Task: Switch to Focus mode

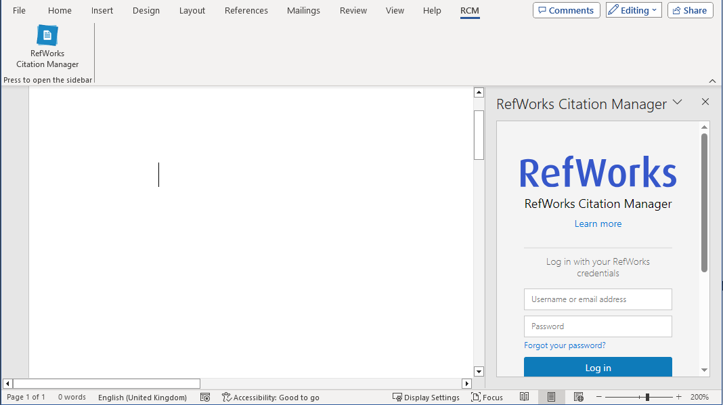Action: tap(487, 397)
